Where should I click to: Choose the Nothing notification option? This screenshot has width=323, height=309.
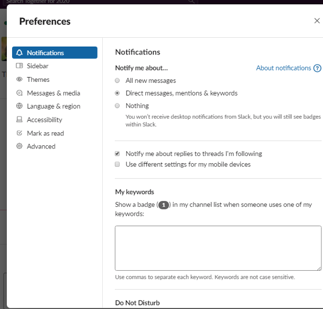117,106
